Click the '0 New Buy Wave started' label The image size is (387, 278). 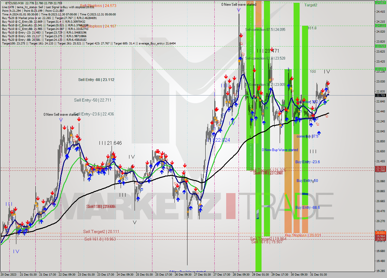coord(280,150)
